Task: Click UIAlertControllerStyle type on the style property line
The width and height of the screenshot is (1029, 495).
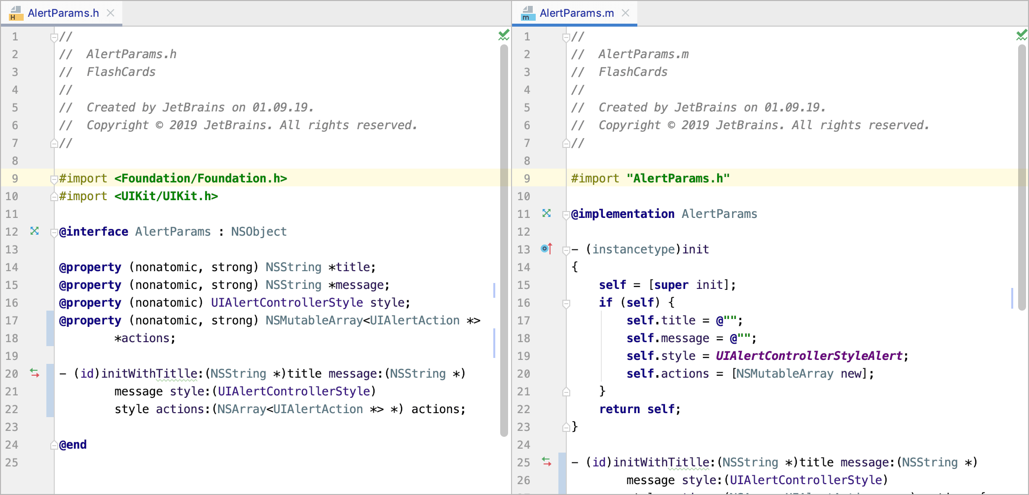Action: point(287,303)
